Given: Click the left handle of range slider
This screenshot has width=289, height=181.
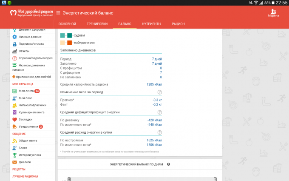Looking at the screenshot, I should coord(69,179).
